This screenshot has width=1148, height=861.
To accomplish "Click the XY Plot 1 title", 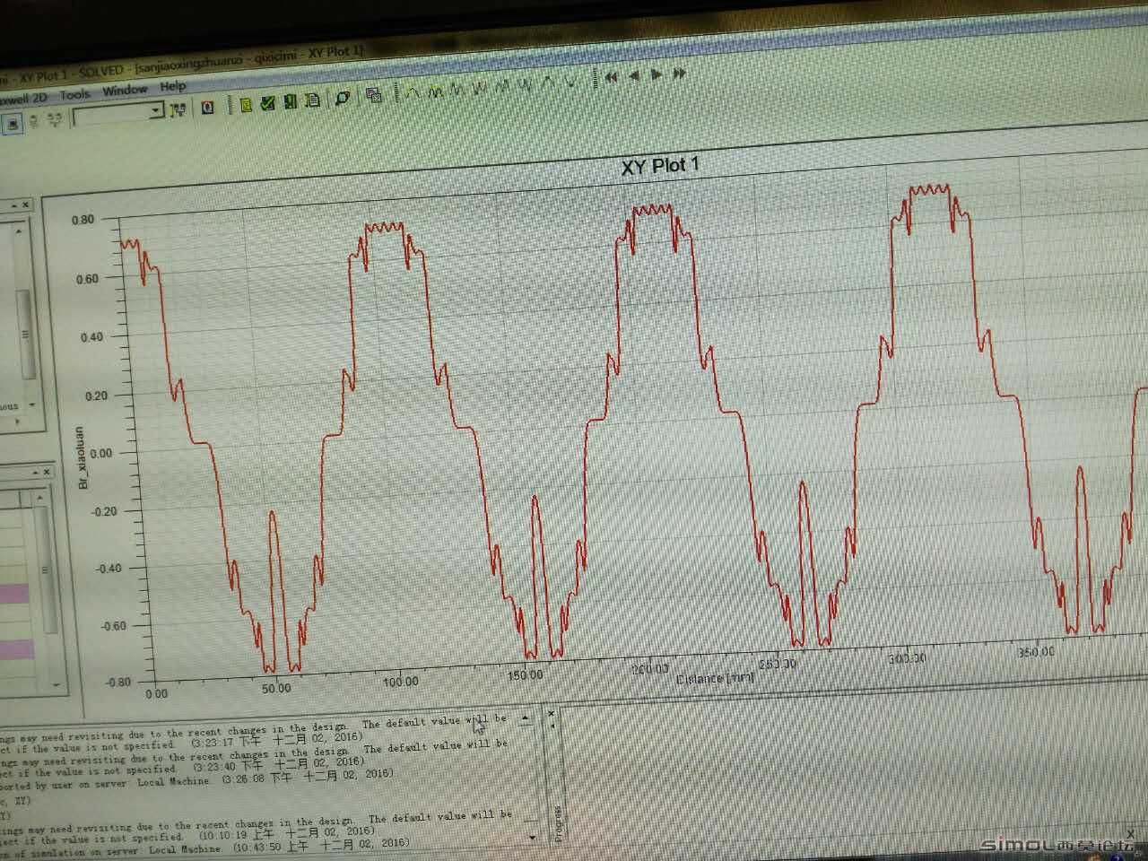I will coord(659,167).
